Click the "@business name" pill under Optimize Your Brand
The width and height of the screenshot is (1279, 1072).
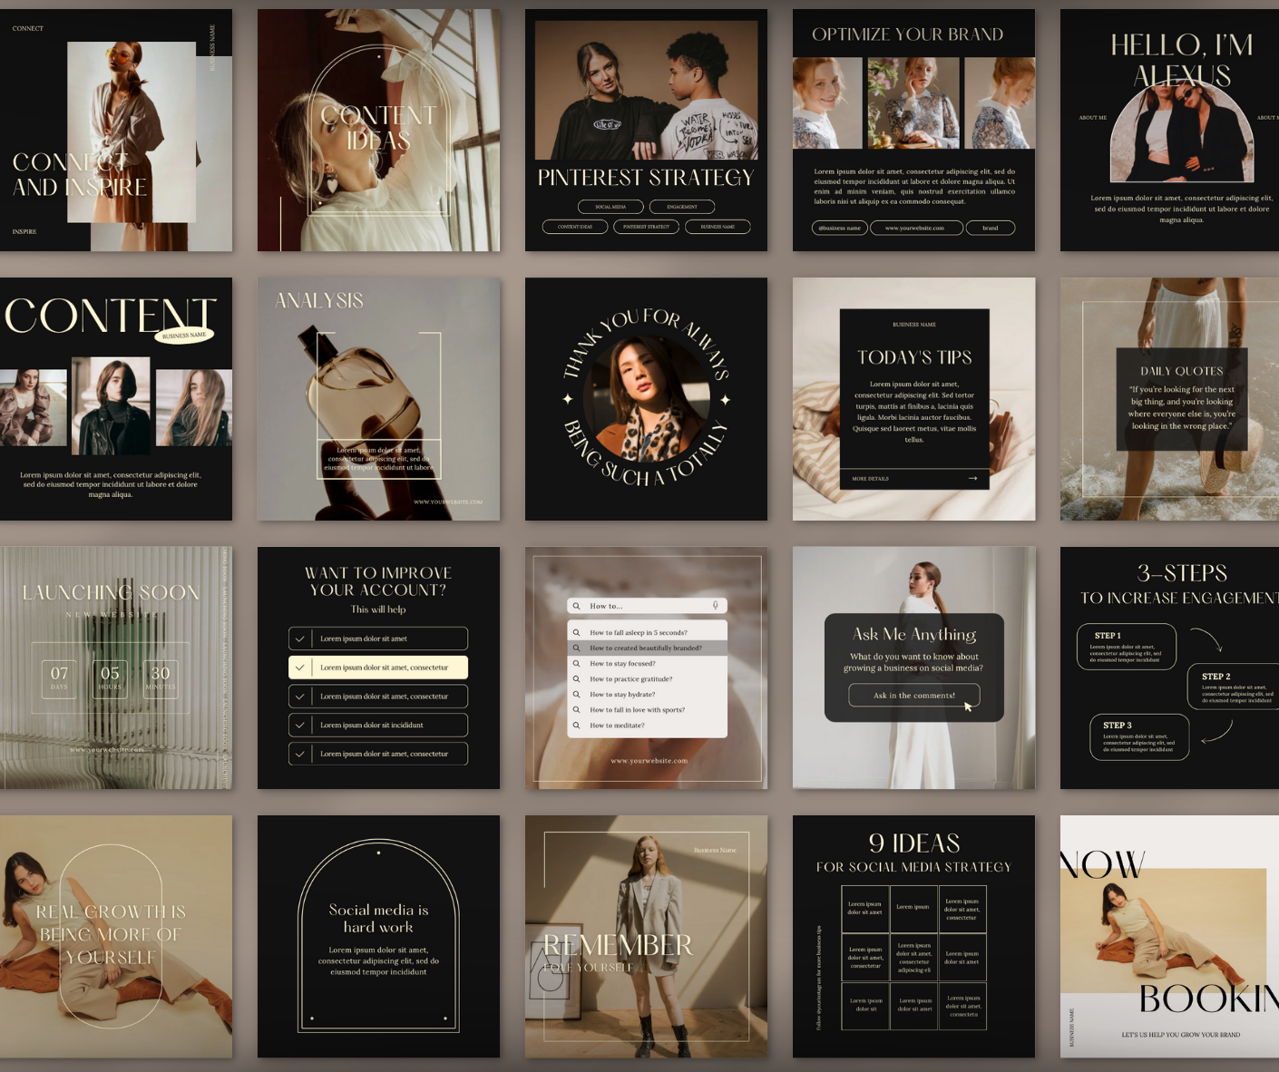point(839,228)
